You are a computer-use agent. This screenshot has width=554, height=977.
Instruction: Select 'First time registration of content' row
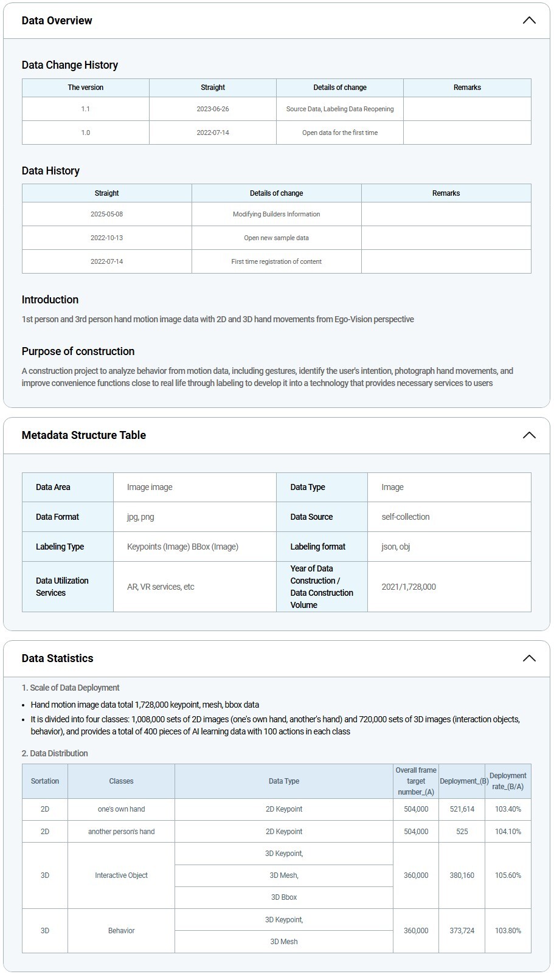tap(276, 261)
